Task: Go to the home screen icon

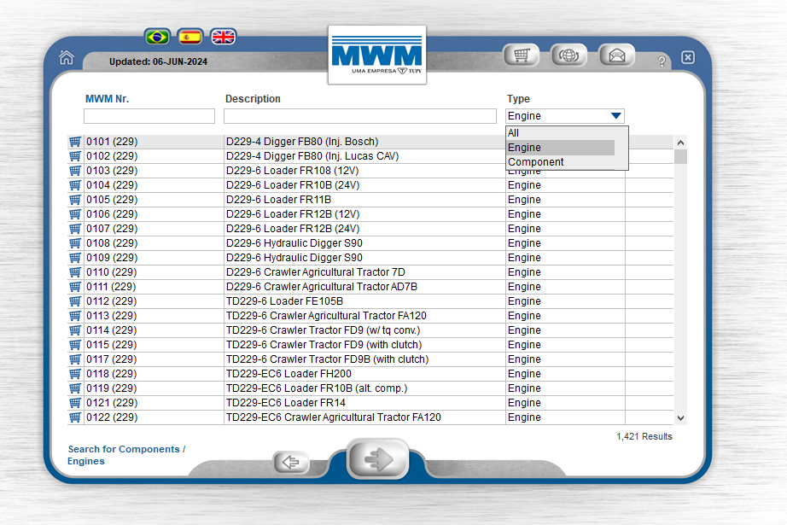Action: [67, 57]
